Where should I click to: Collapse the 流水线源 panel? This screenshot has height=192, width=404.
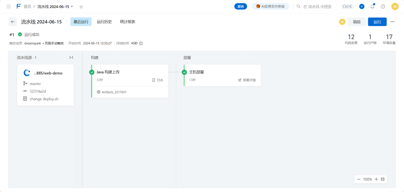pos(71,58)
